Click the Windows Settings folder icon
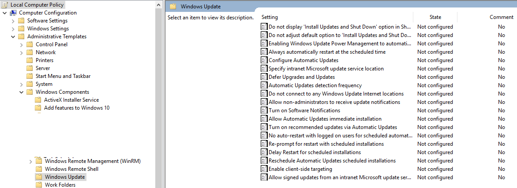This screenshot has width=517, height=188. click(x=22, y=29)
